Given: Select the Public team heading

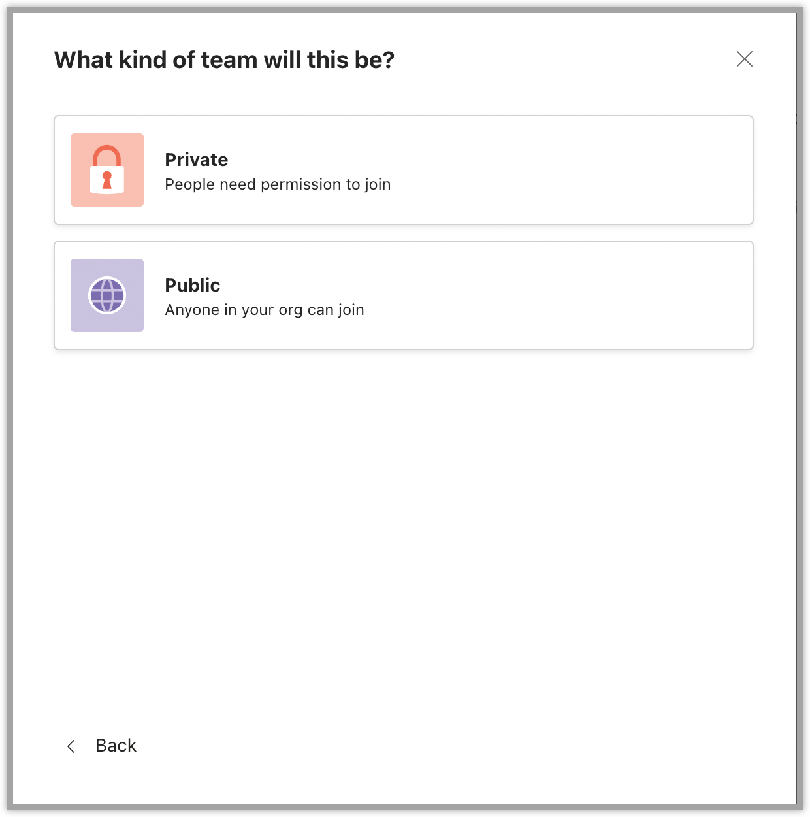Looking at the screenshot, I should tap(193, 285).
